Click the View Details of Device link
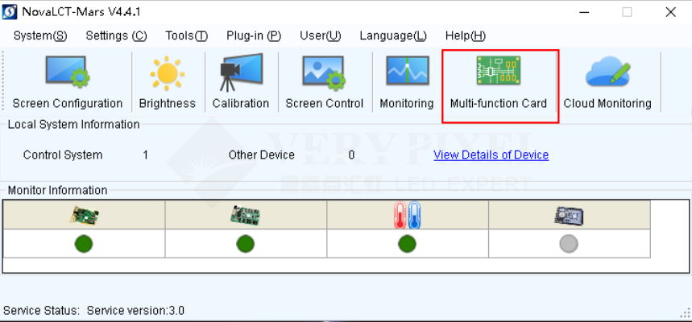Screen dimensions: 692x322 click(x=491, y=155)
